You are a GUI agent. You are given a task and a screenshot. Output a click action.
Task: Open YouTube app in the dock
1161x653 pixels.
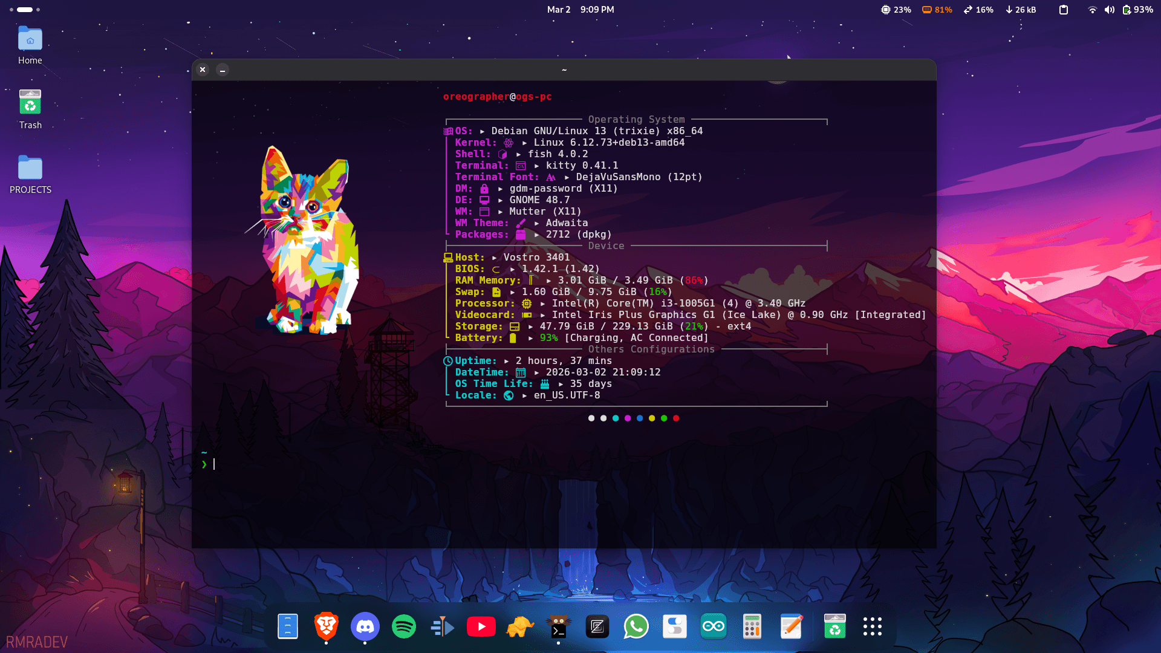pos(481,626)
